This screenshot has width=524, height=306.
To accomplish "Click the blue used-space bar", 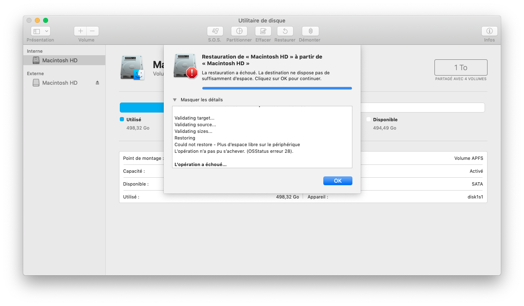I will coord(141,108).
